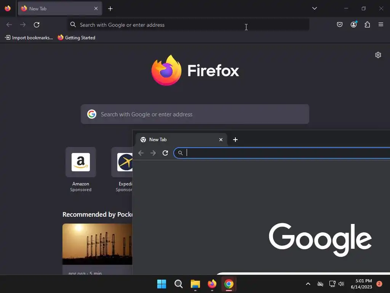This screenshot has height=293, width=390.
Task: Open network settings tray icon
Action: (x=332, y=284)
